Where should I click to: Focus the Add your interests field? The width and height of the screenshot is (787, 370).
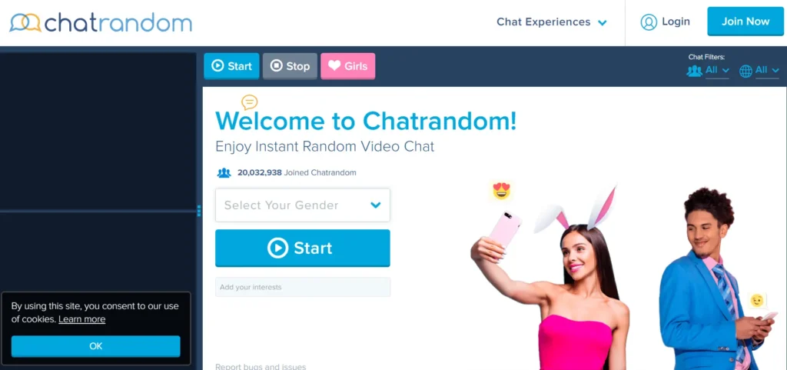pos(303,287)
